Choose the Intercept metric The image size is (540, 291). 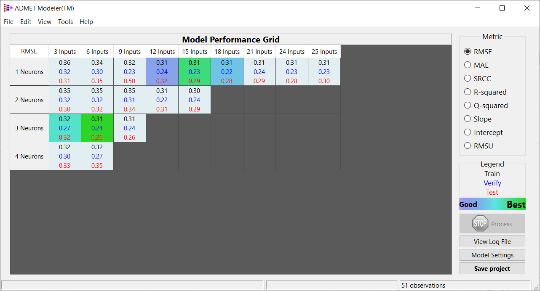click(x=468, y=132)
